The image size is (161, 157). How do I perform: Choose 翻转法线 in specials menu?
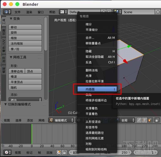(97, 70)
